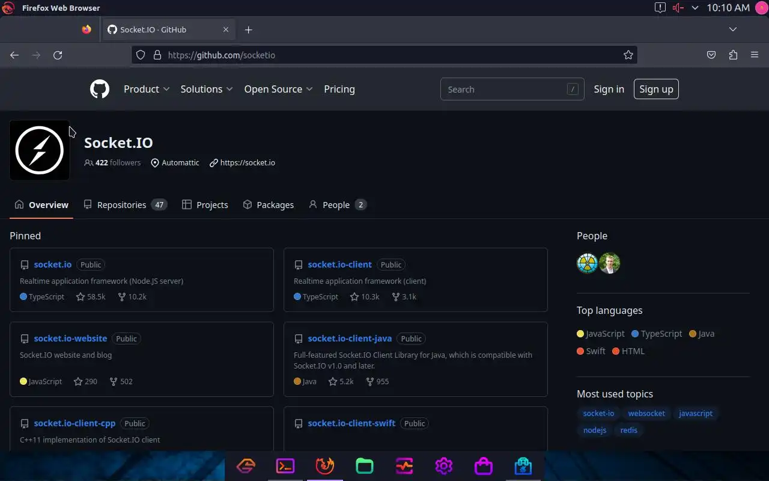Click the Socket.IO organization avatar
This screenshot has height=481, width=769.
40,150
